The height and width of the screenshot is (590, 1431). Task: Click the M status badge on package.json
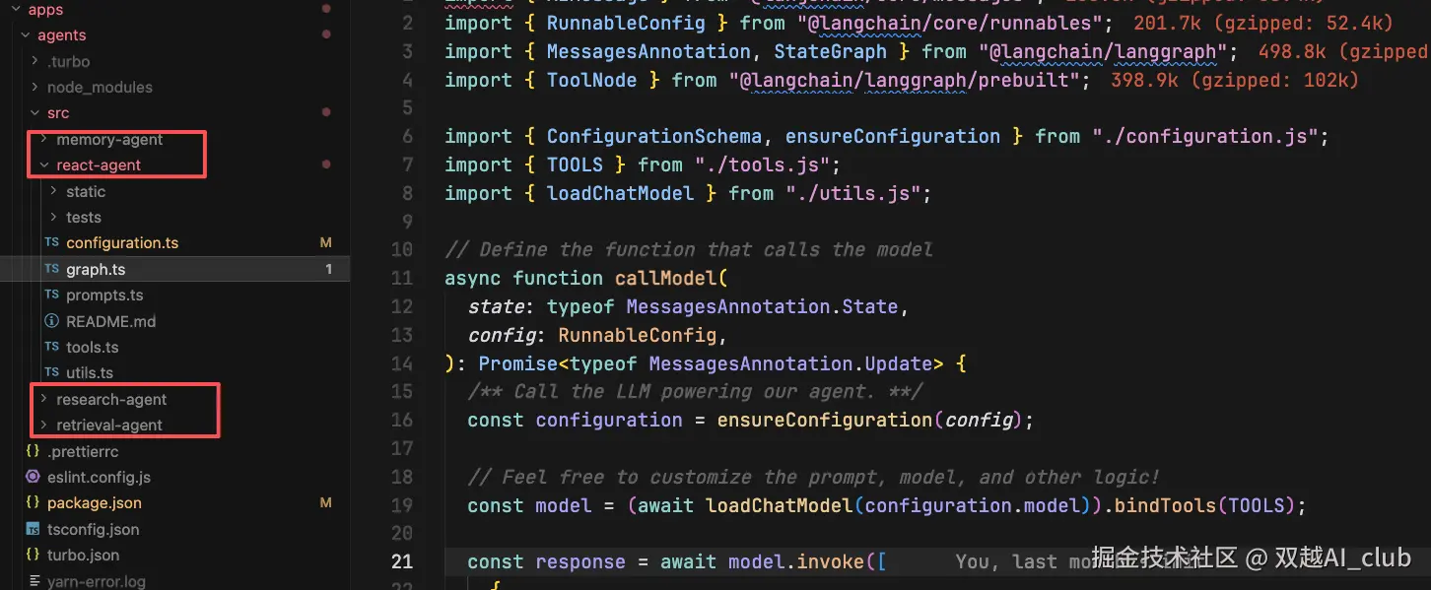tap(326, 502)
